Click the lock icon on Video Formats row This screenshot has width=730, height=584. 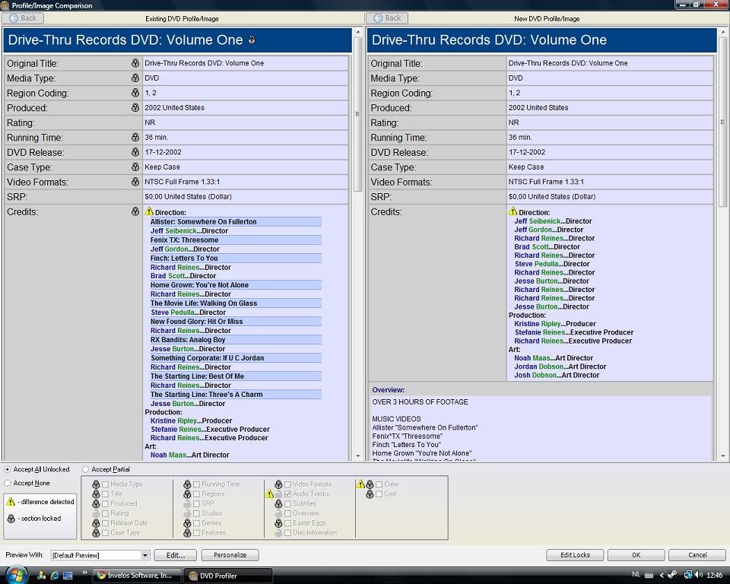pyautogui.click(x=135, y=182)
